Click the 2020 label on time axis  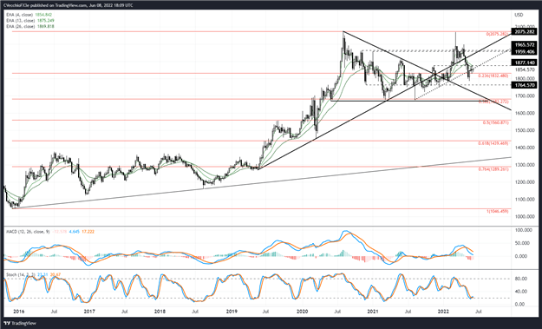[302, 312]
